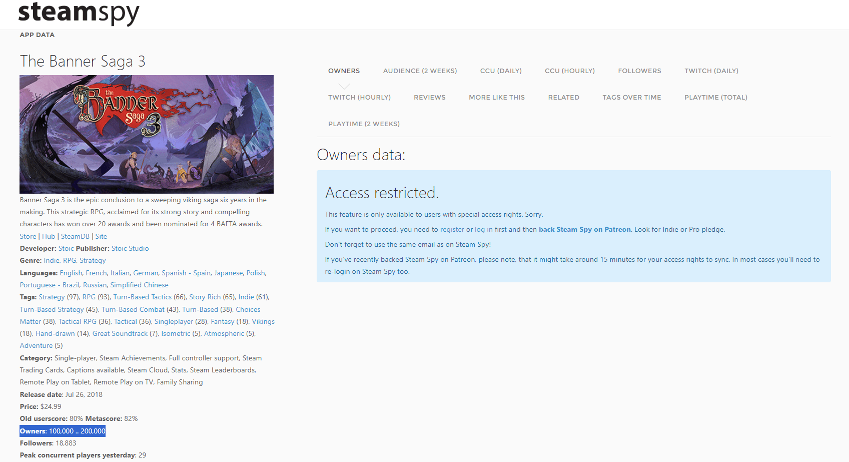Click the highlighted Owners text line
Viewport: 849px width, 462px height.
[x=63, y=431]
